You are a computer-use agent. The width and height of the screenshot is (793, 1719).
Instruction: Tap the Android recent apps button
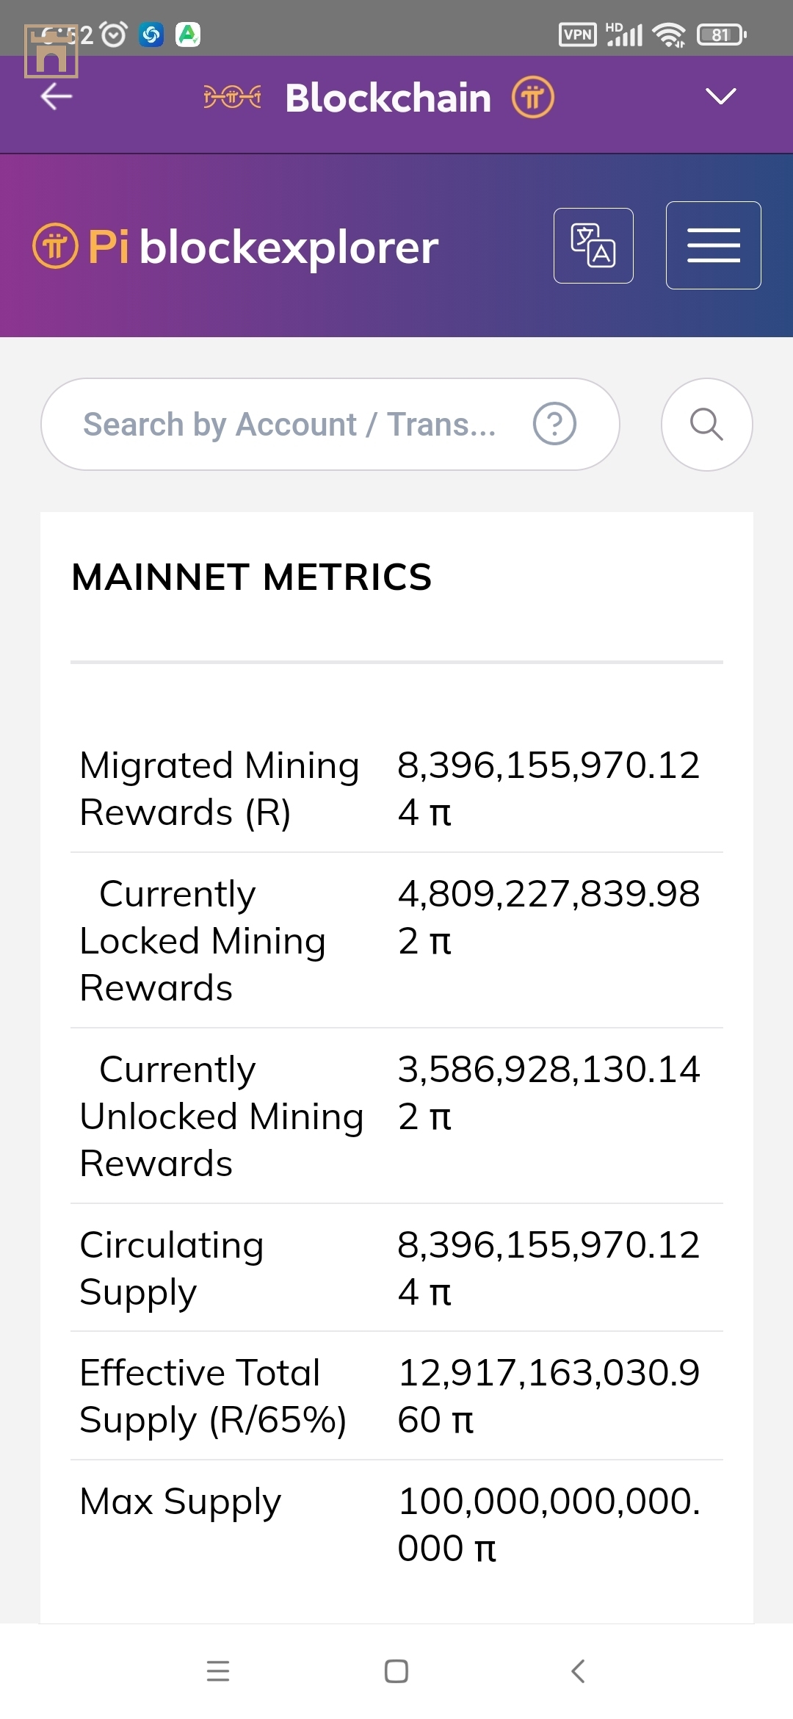coord(218,1671)
